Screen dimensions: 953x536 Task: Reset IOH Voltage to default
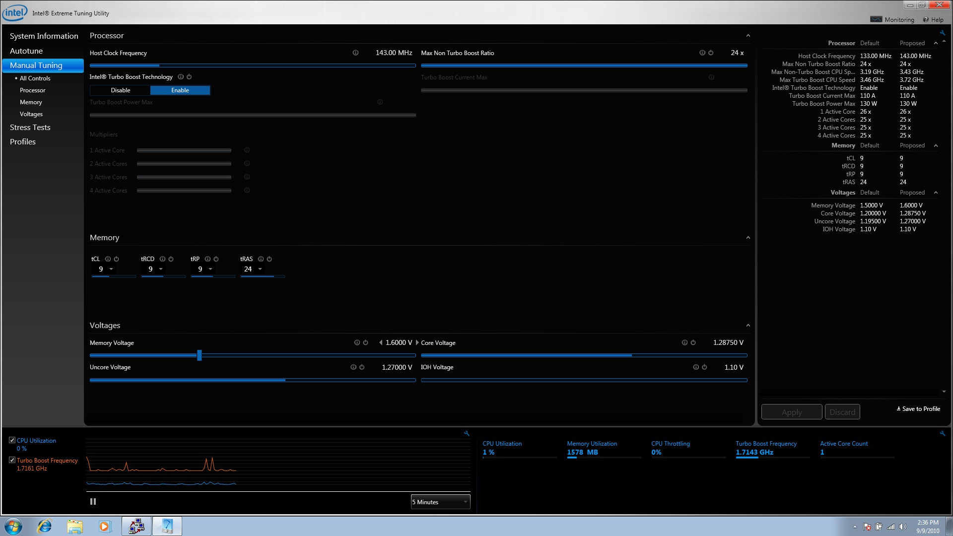pos(704,367)
